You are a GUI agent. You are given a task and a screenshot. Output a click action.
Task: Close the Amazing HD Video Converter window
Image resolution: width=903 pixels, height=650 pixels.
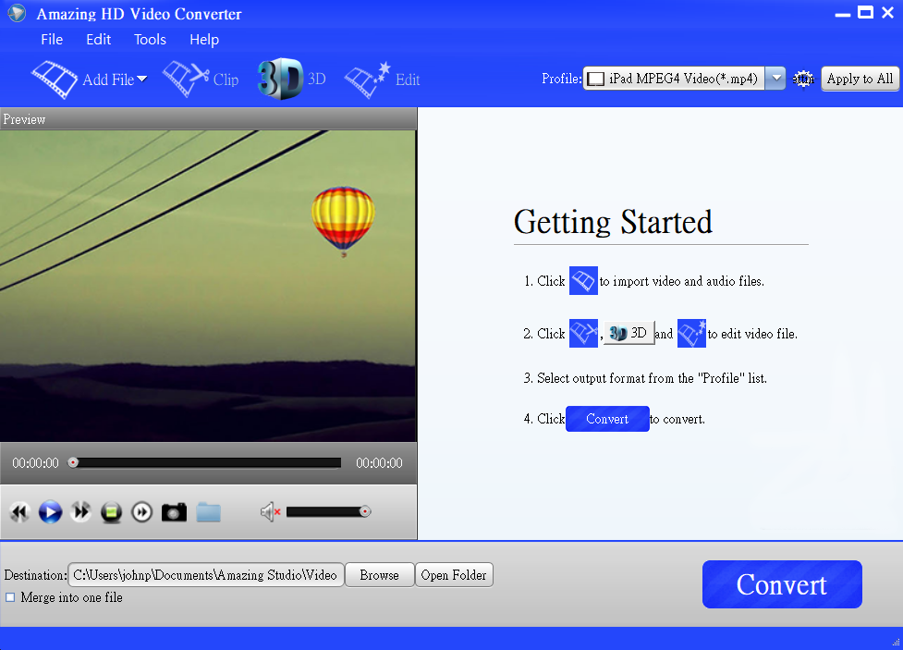click(888, 12)
